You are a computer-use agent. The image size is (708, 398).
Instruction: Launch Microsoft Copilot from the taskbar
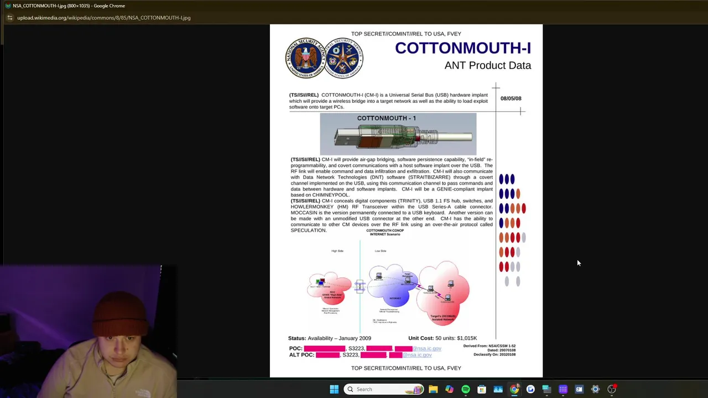[449, 389]
